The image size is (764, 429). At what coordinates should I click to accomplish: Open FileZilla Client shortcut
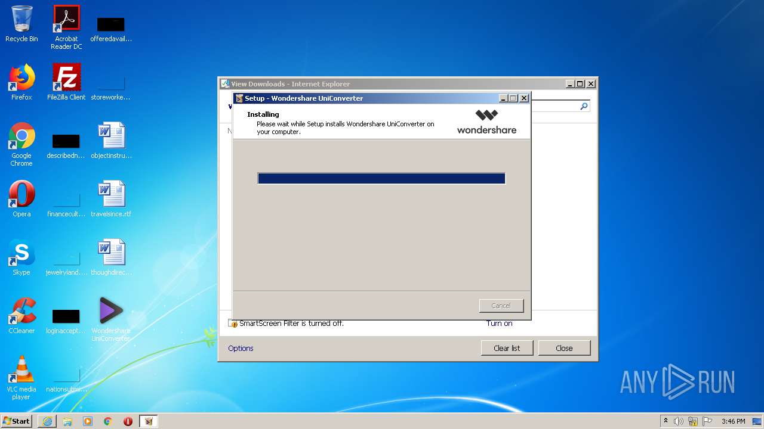(x=66, y=82)
